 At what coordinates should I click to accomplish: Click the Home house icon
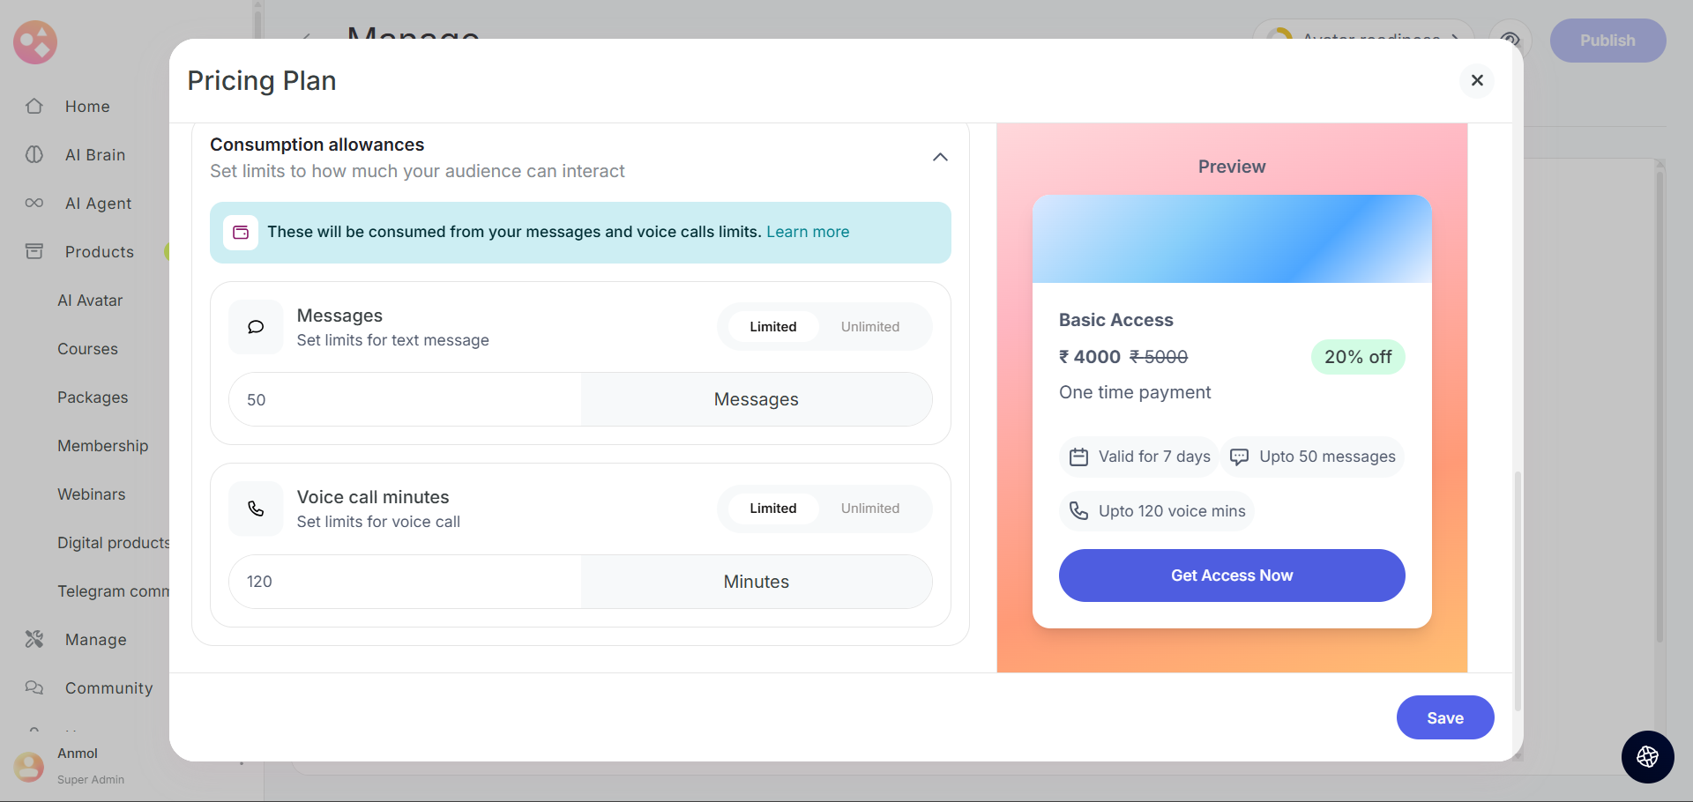coord(34,106)
